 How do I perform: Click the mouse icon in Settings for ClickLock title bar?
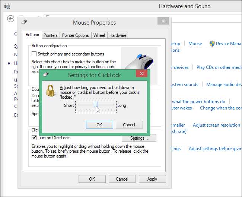point(46,75)
